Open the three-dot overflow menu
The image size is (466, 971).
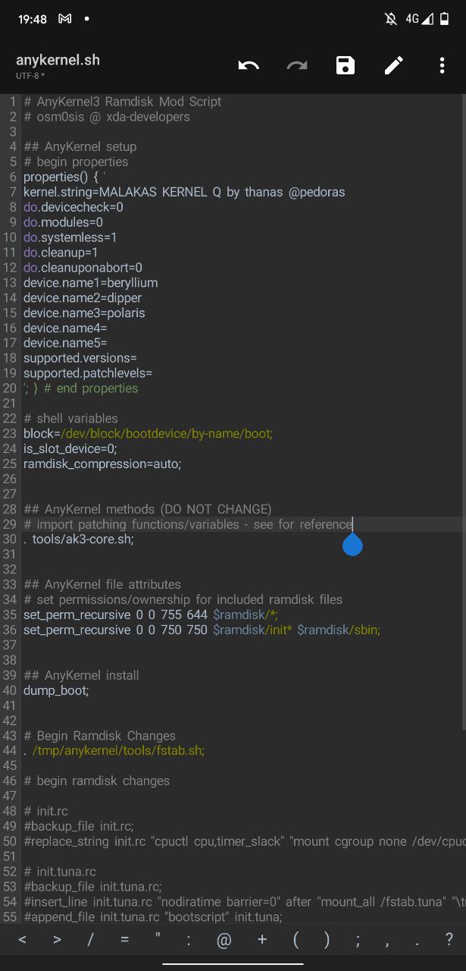click(442, 66)
